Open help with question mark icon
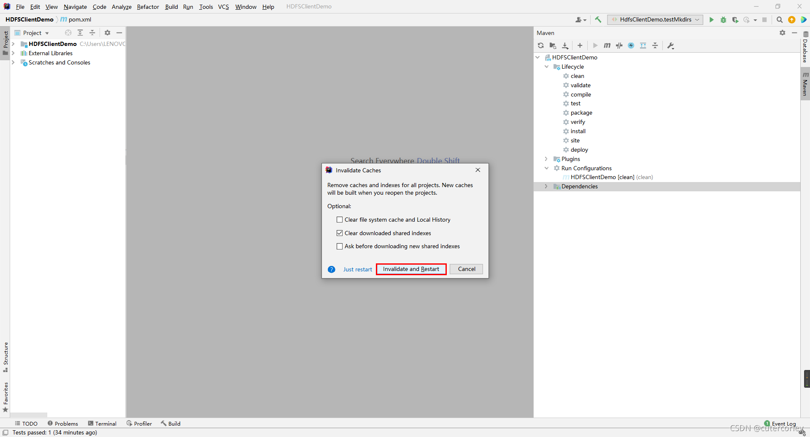Image resolution: width=810 pixels, height=437 pixels. [332, 269]
